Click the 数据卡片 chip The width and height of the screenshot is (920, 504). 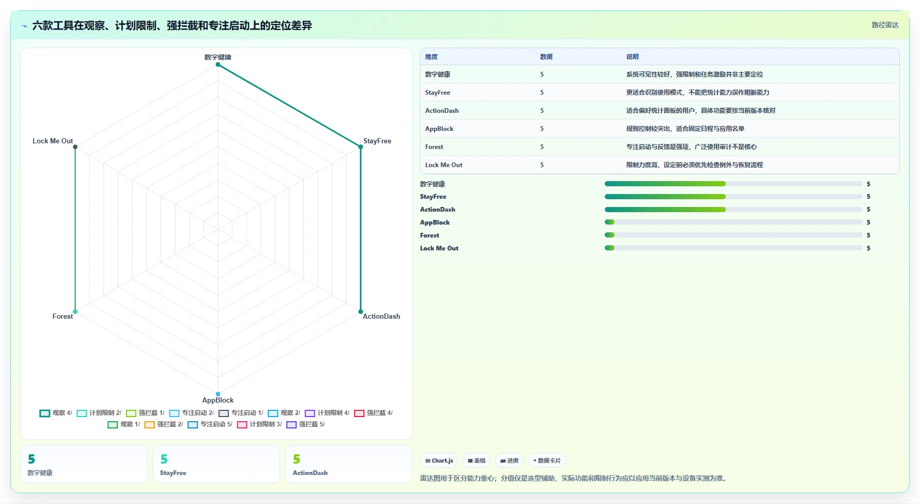pos(547,461)
